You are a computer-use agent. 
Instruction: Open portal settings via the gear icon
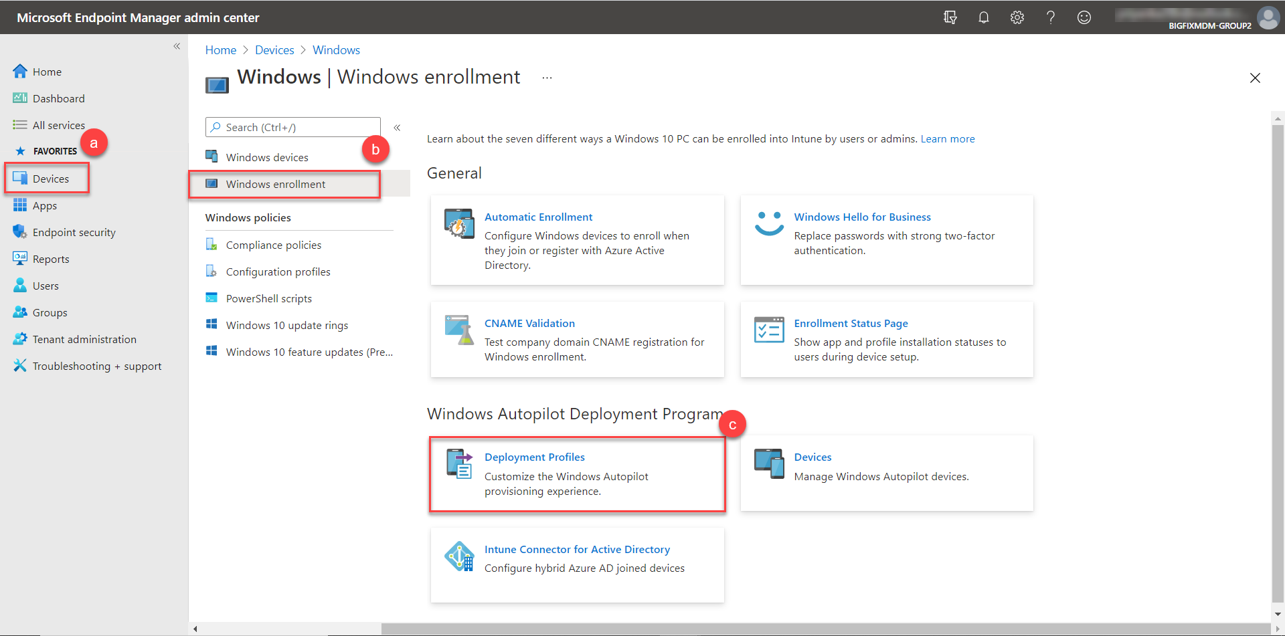click(1017, 17)
